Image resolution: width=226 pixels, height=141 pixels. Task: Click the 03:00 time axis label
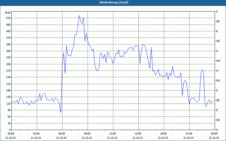(37, 134)
